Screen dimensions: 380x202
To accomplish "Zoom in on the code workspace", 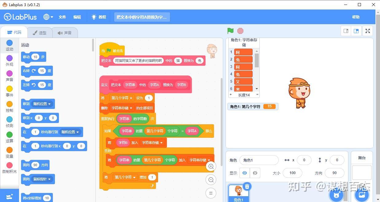I will pyautogui.click(x=211, y=166).
